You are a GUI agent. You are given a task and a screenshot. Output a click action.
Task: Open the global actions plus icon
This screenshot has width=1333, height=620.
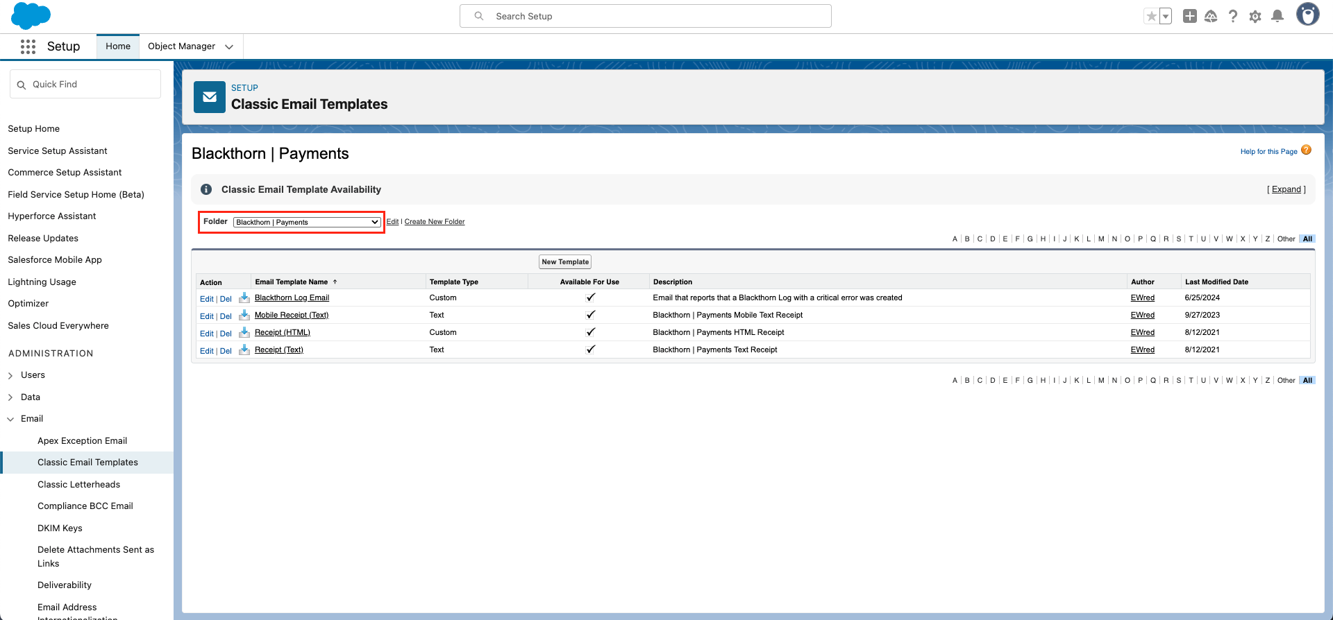tap(1189, 16)
